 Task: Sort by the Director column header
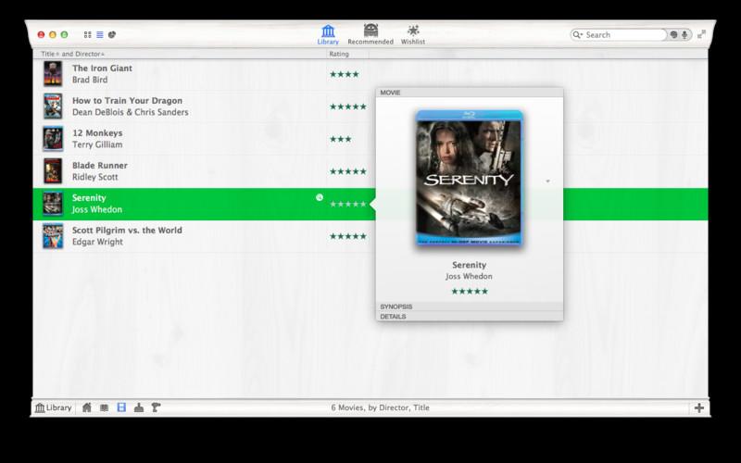89,54
